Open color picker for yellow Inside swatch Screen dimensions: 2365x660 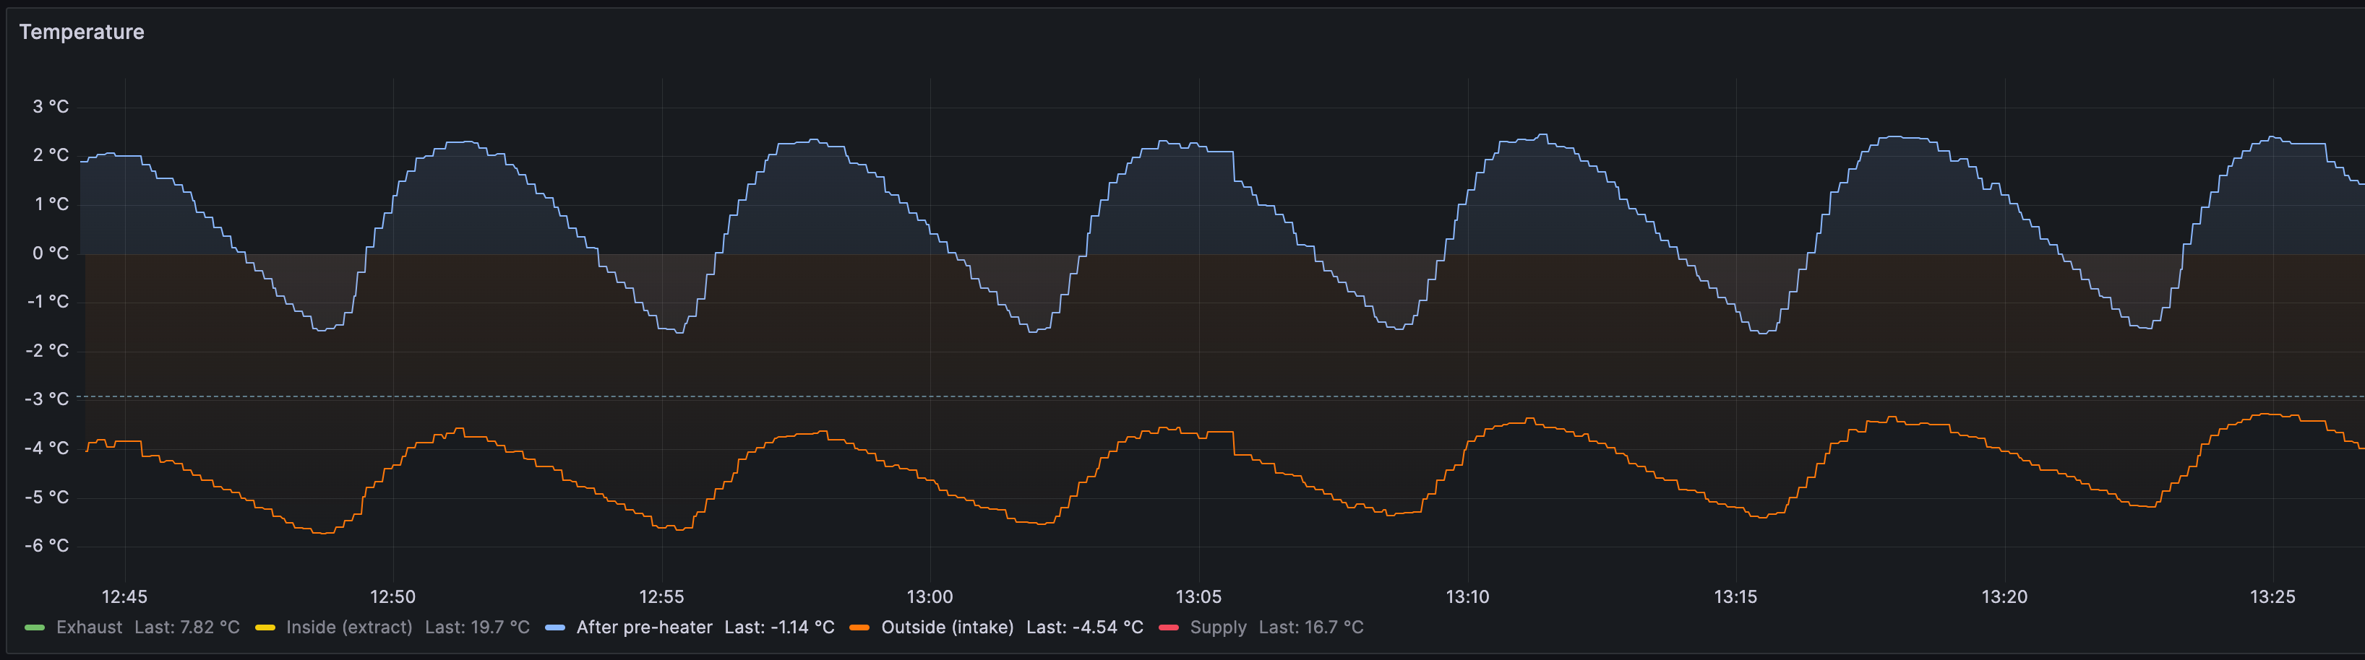pos(265,628)
